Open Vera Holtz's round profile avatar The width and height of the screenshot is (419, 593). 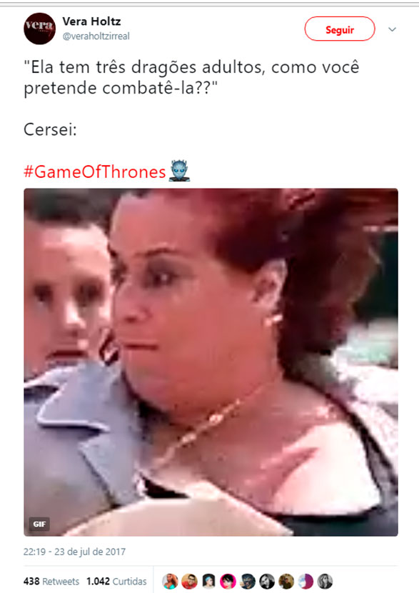(40, 29)
